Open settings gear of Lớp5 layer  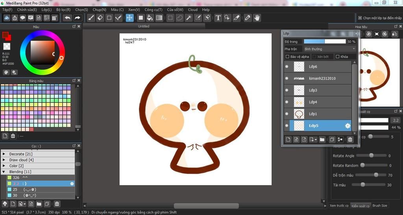point(348,126)
